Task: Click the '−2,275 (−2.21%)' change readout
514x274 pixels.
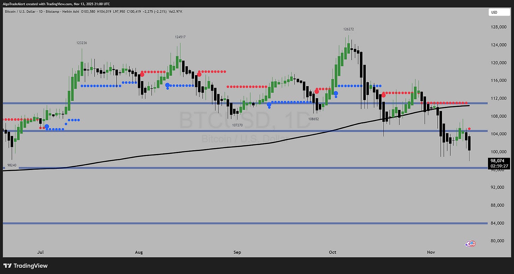Action: 155,12
